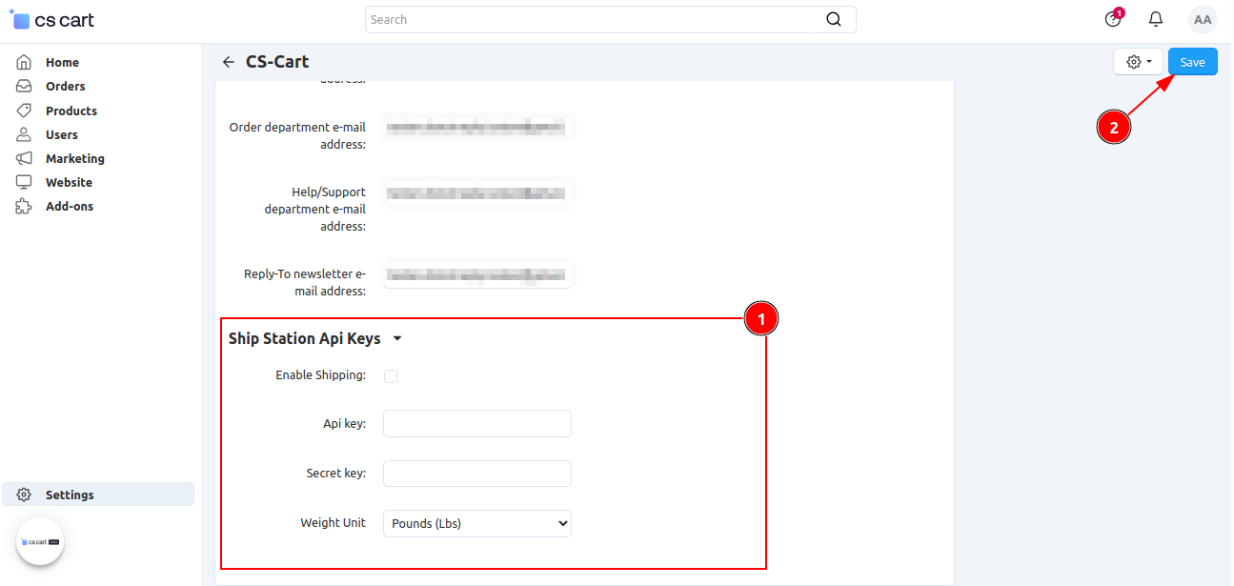Screen dimensions: 1234x586
Task: Click the Weight Unit label
Action: click(x=333, y=523)
